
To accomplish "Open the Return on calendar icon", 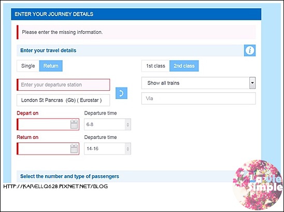I will coord(74,149).
